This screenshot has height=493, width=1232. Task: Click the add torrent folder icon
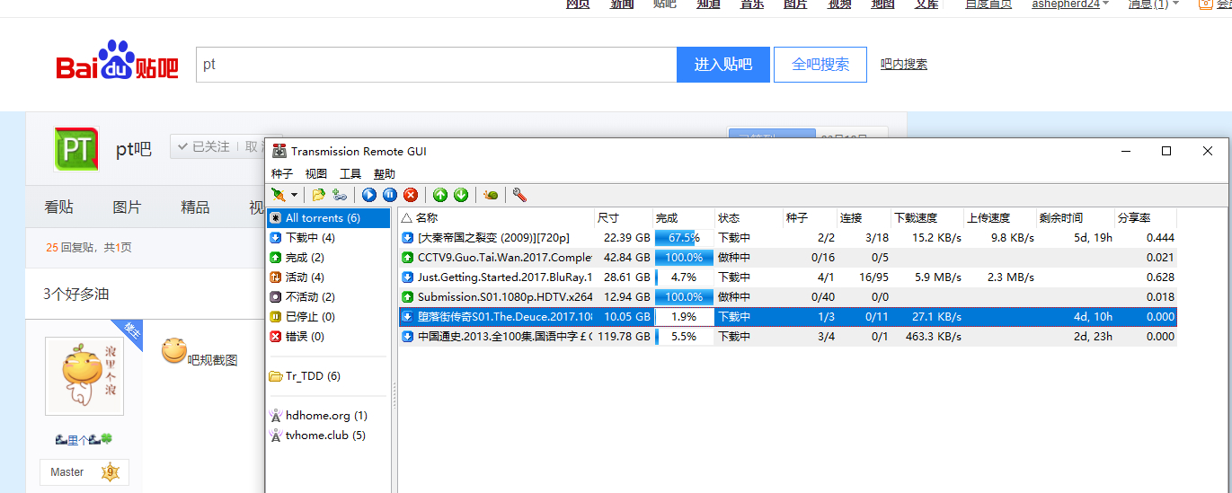(318, 194)
